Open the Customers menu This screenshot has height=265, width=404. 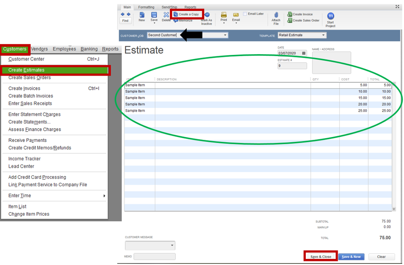click(x=15, y=49)
